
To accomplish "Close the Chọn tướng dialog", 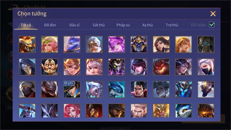I will (213, 14).
